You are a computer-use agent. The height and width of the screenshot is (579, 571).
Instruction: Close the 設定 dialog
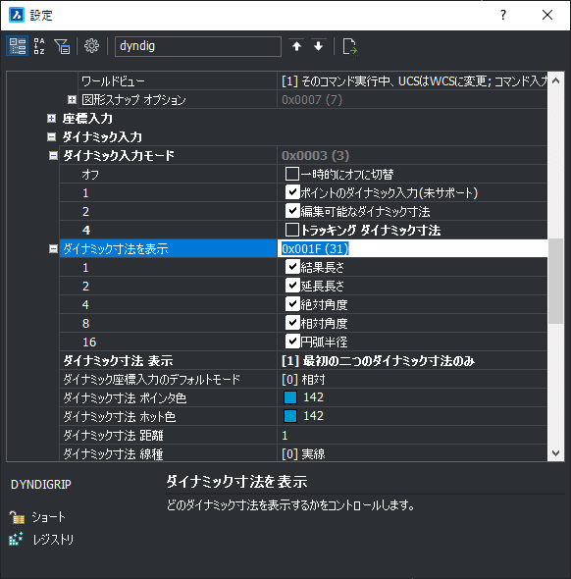point(547,15)
